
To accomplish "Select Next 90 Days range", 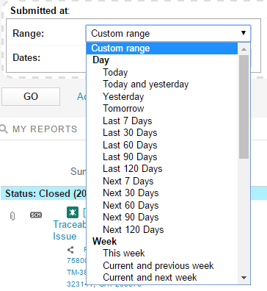I will click(131, 218).
